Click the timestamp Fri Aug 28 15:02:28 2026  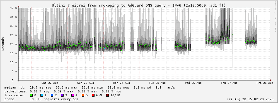[250, 99]
